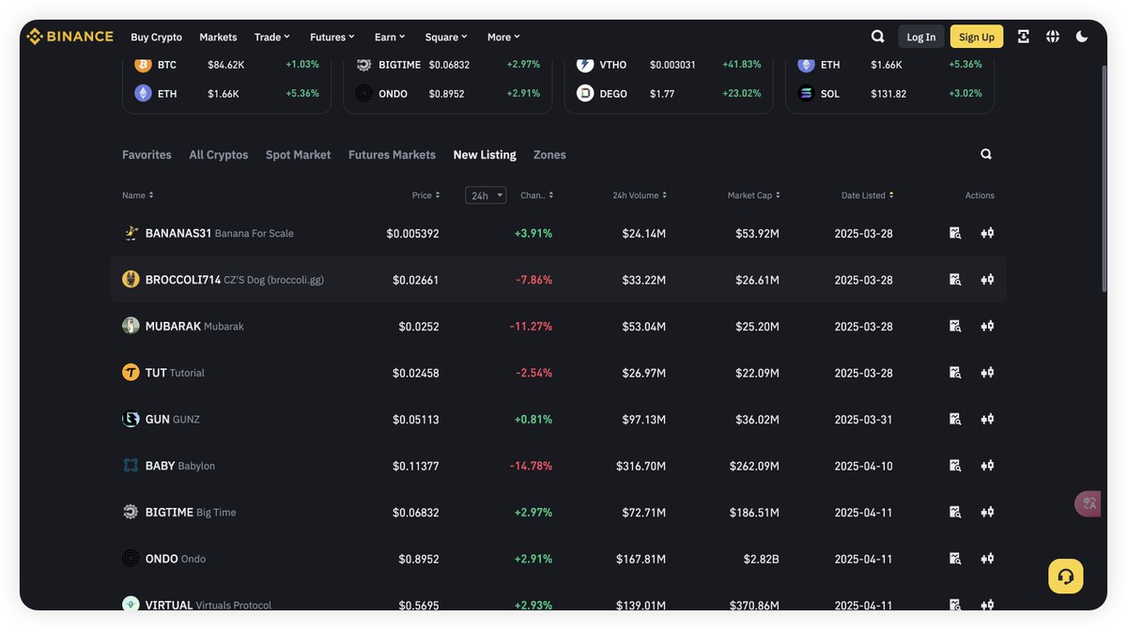1127x630 pixels.
Task: Expand the Square menu
Action: (x=446, y=37)
